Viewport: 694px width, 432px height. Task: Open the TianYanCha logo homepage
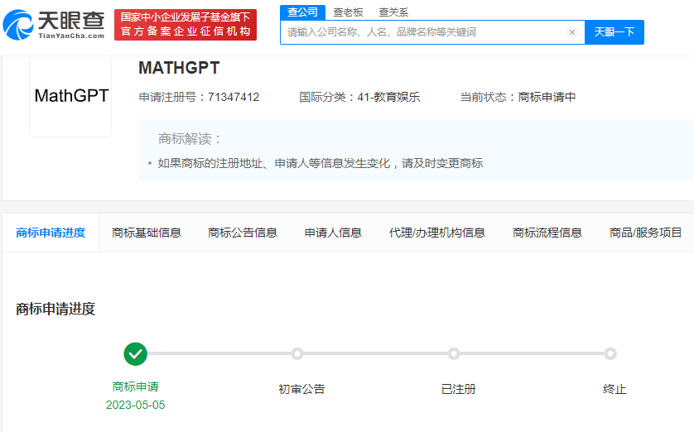click(54, 25)
